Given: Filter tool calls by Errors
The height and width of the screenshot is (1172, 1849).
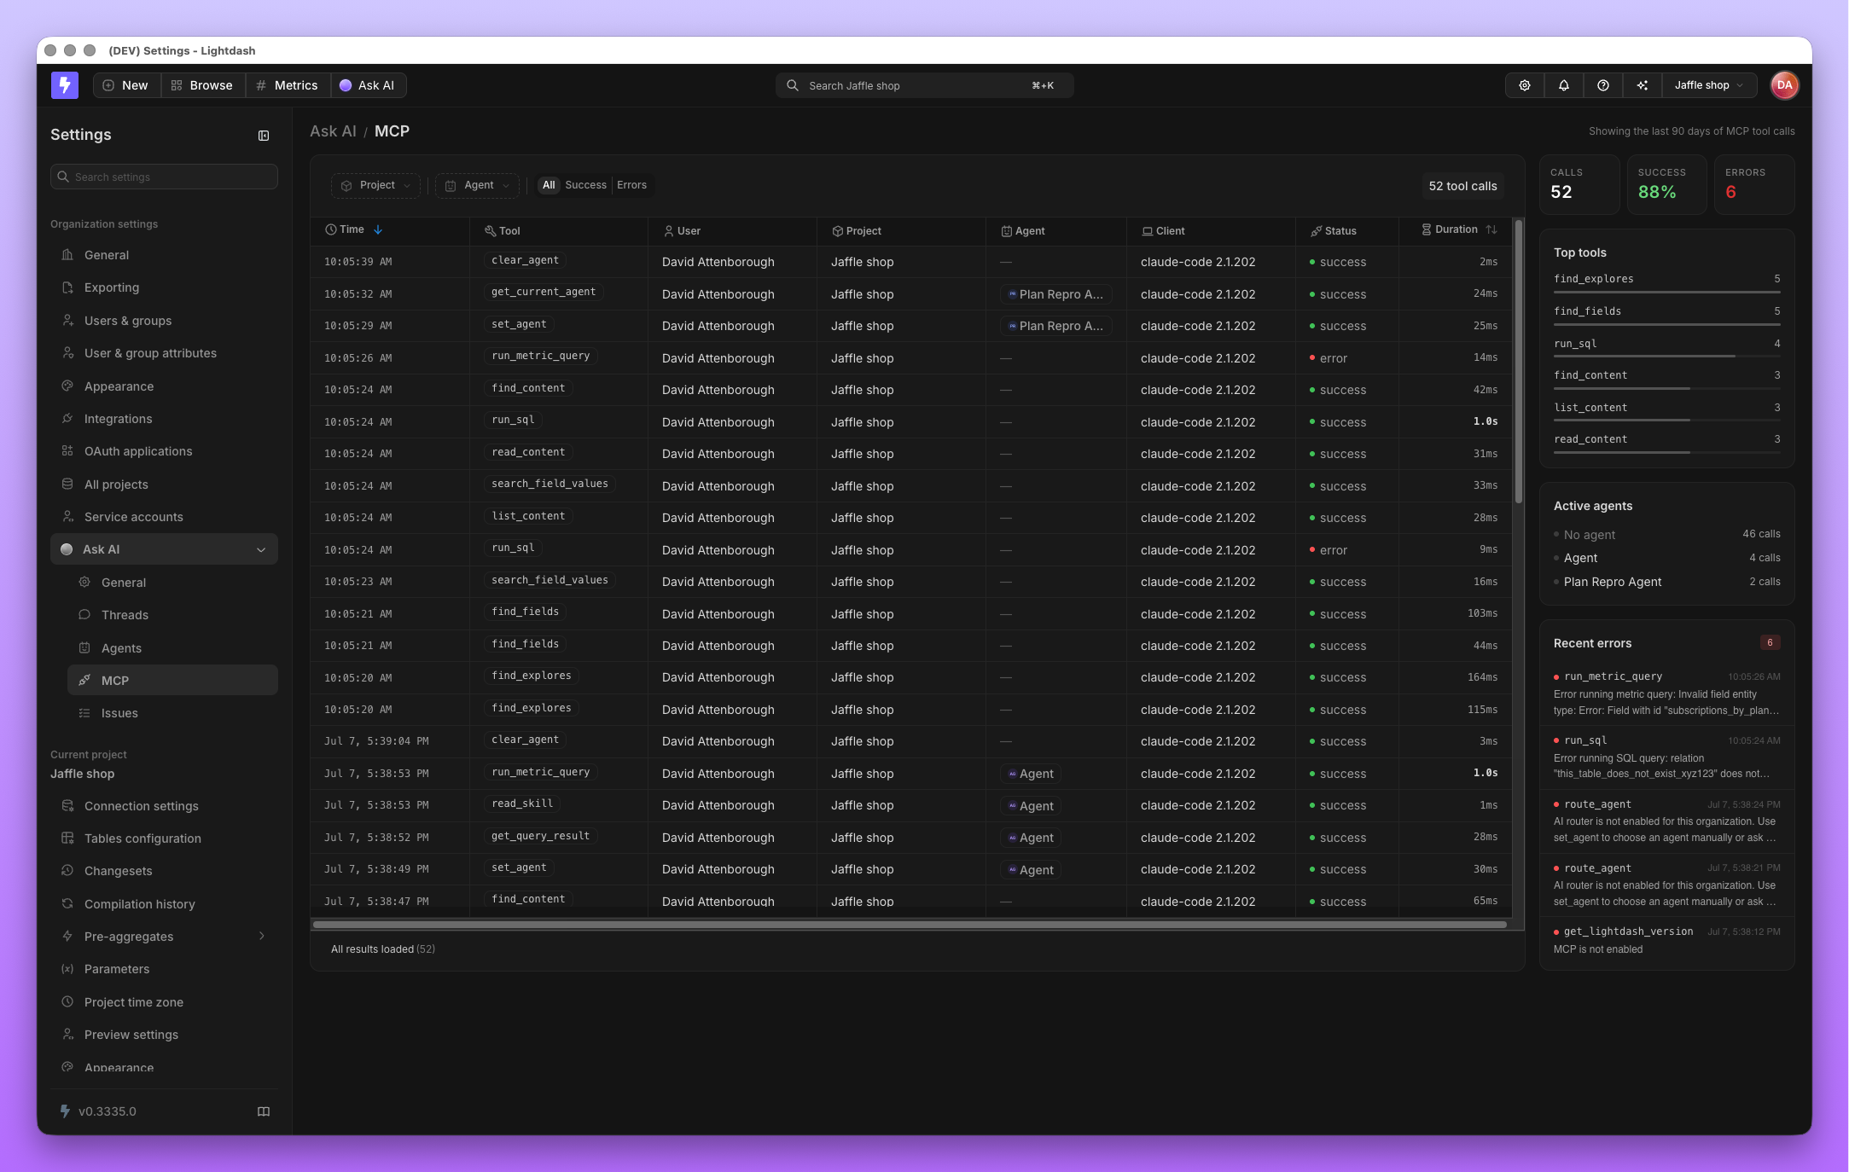Looking at the screenshot, I should click(x=631, y=185).
